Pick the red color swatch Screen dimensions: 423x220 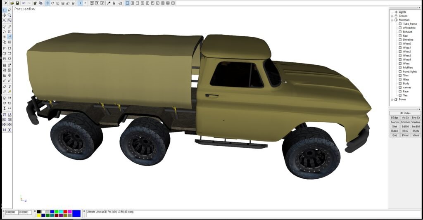pos(65,212)
